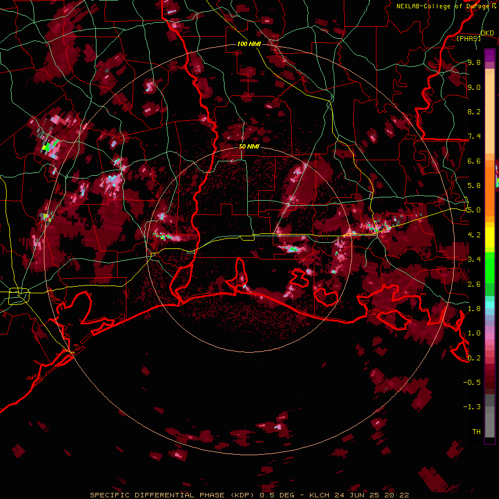Click the 9.8 value on the color scale
499x499 pixels.
pyautogui.click(x=474, y=62)
